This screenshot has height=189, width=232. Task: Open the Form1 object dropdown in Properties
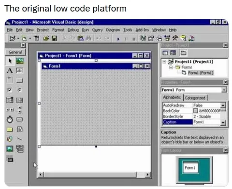coord(224,90)
